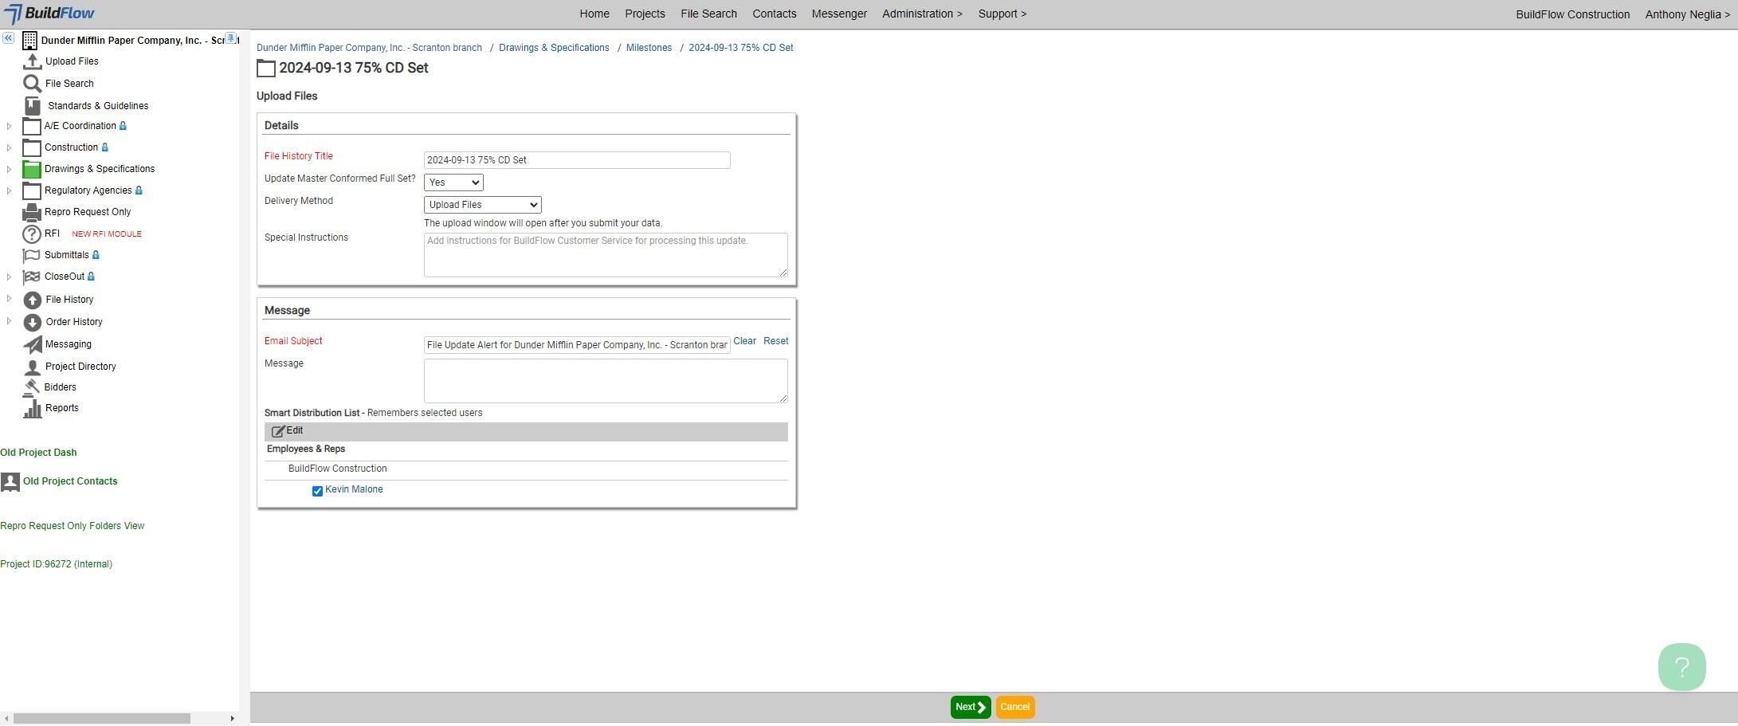1738x726 pixels.
Task: Click the Special Instructions text area
Action: coord(606,255)
